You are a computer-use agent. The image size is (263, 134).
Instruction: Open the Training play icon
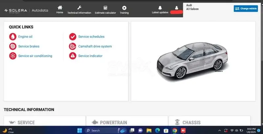point(124,8)
